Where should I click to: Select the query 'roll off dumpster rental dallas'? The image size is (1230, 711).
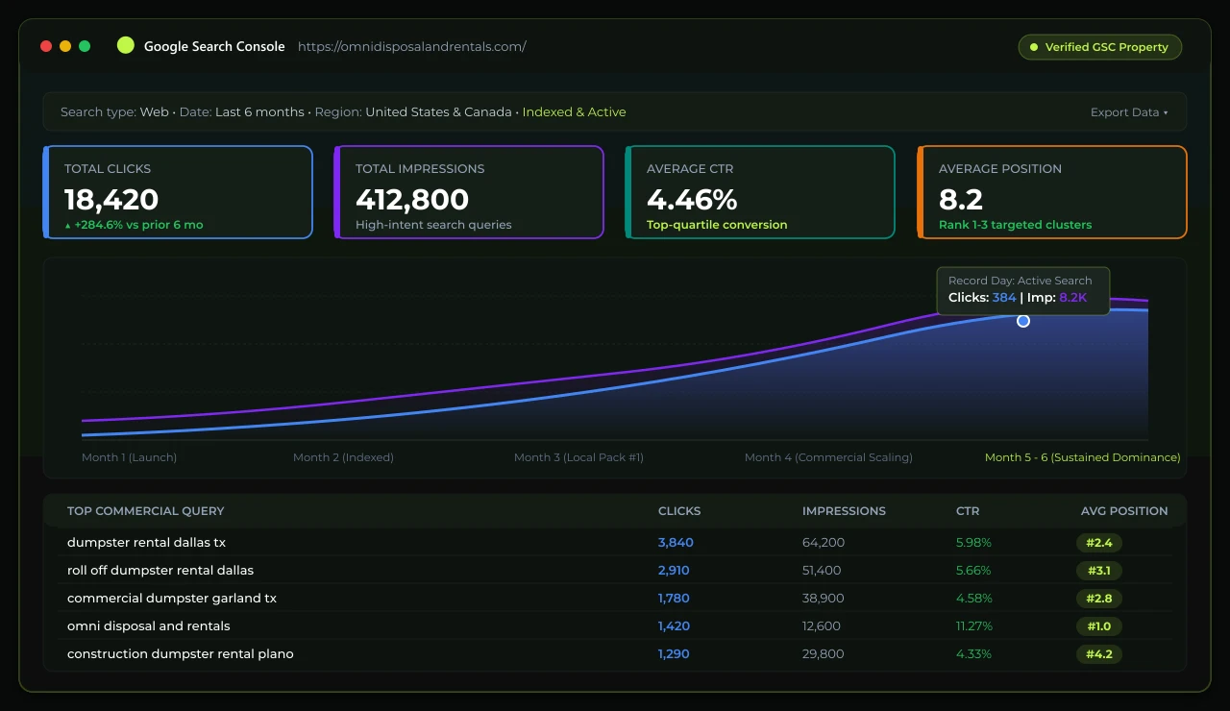pos(160,571)
